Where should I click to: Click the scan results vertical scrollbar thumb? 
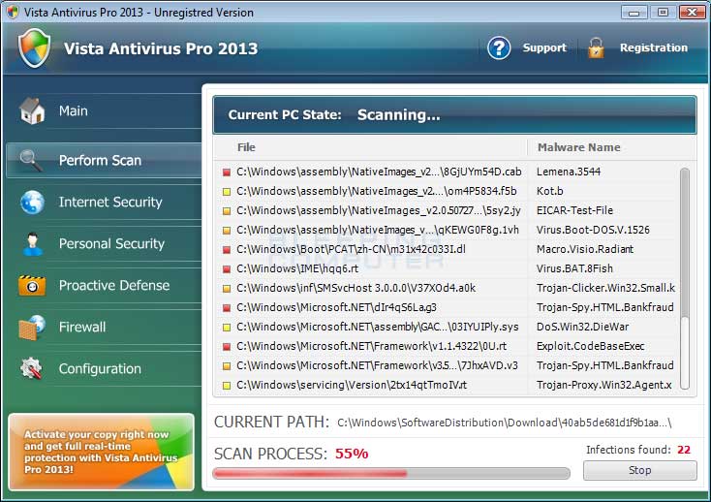click(685, 242)
